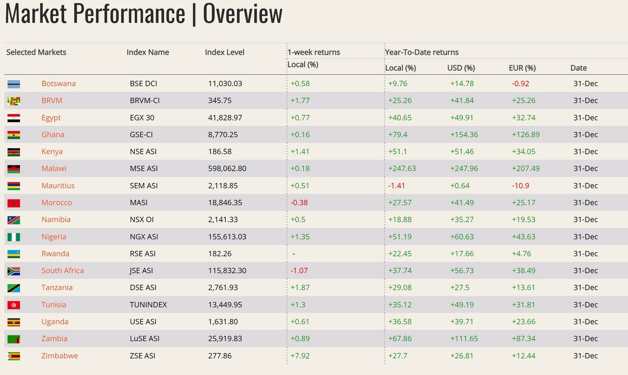Viewport: 628px width, 375px height.
Task: Click the Kenya flag icon
Action: pos(14,152)
